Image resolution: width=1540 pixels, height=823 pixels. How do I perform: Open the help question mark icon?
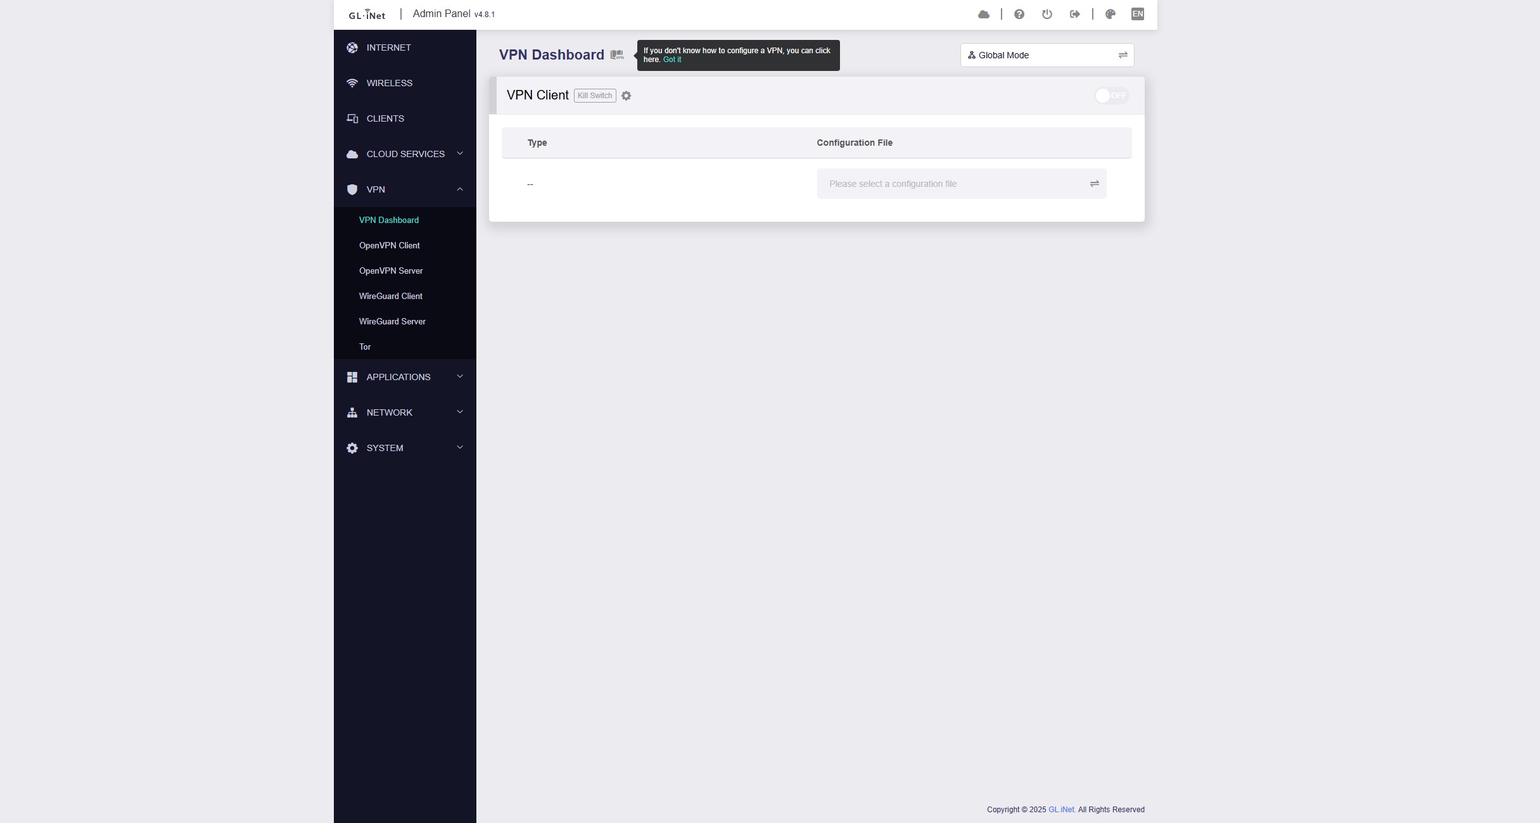tap(1019, 14)
